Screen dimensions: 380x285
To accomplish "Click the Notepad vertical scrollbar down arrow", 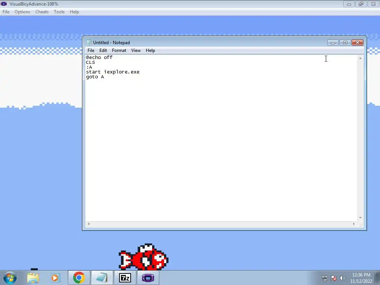I will (x=360, y=218).
